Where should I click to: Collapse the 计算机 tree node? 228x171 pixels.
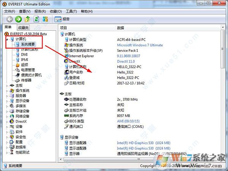[x=7, y=39]
